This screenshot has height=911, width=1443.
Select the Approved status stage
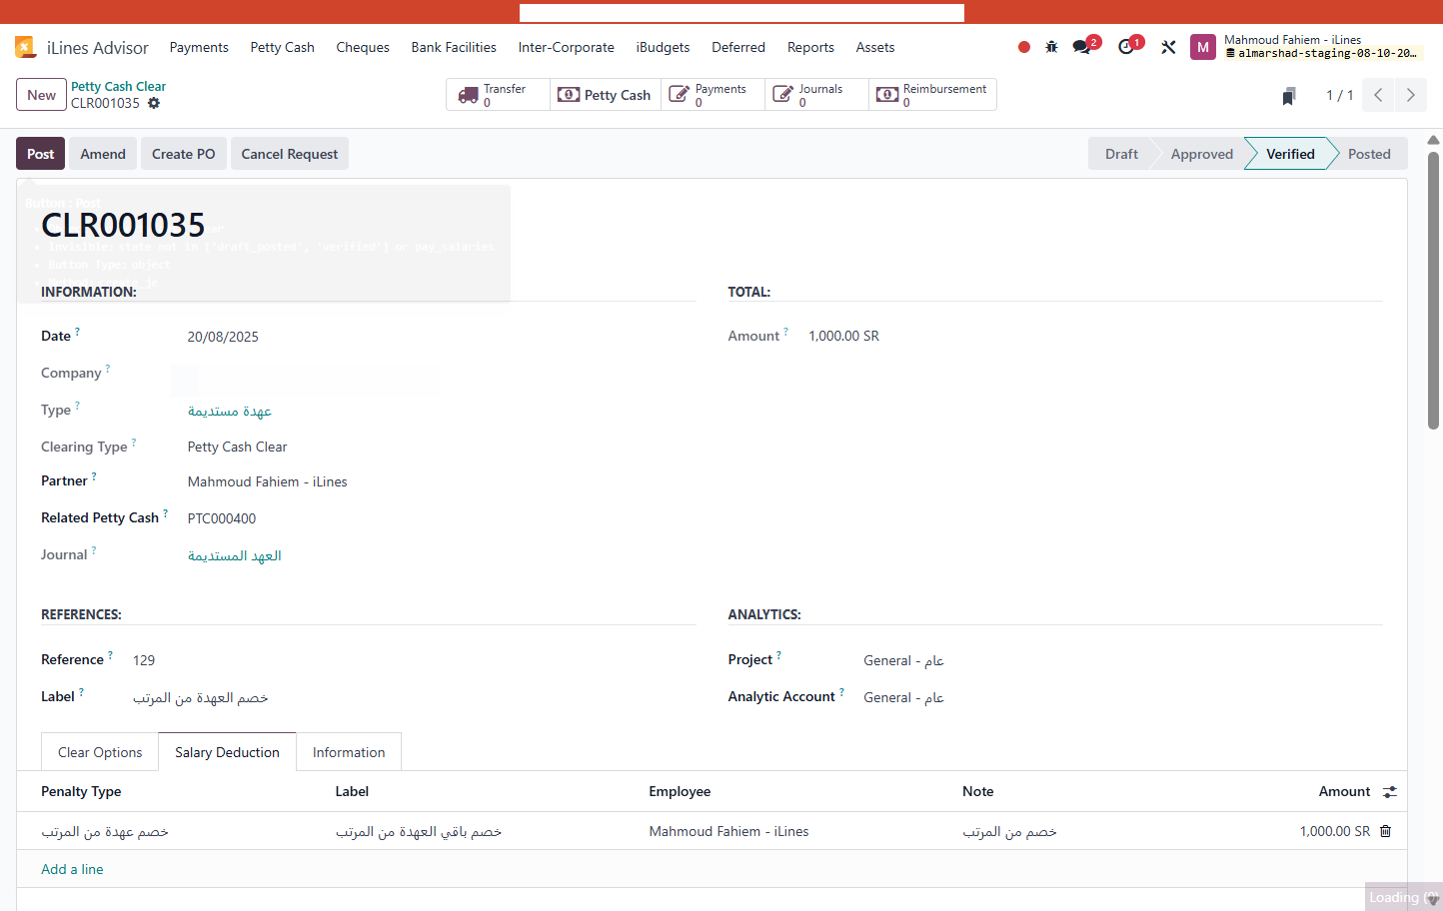tap(1202, 154)
